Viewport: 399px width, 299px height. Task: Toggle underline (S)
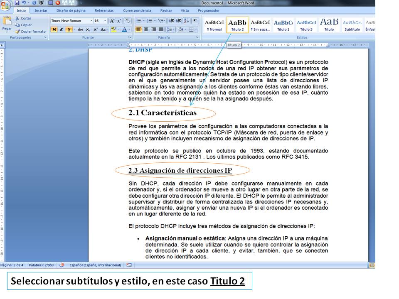pyautogui.click(x=69, y=29)
